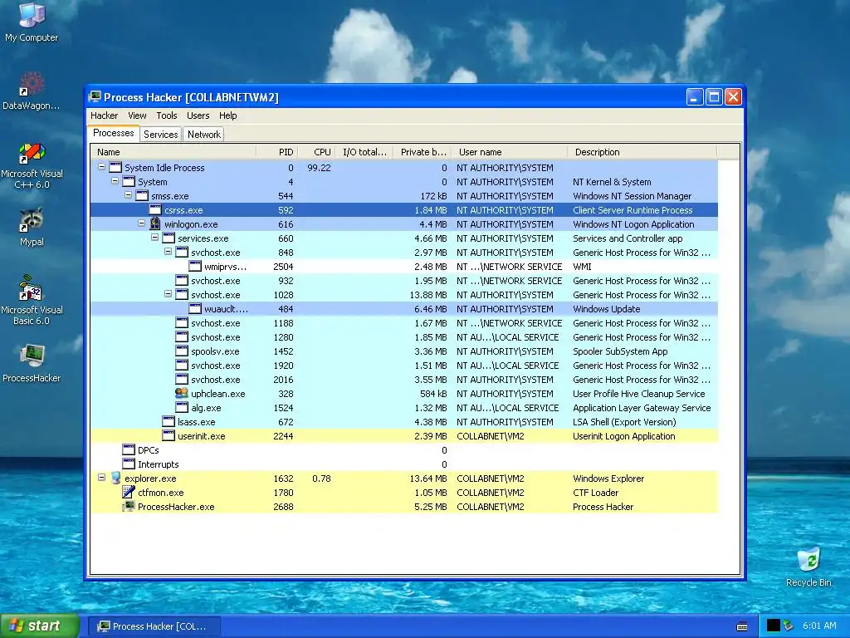
Task: Click the ProcessHacker.exe process icon
Action: click(x=129, y=506)
